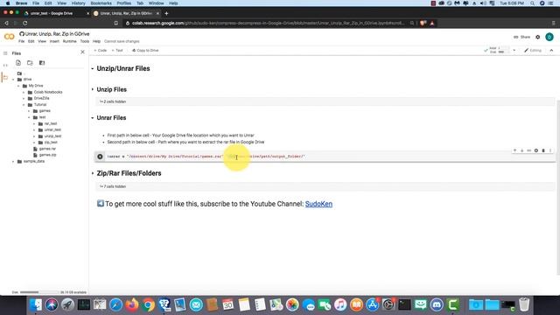Select the Files folder sidebar icon
This screenshot has height=315, width=560.
point(5,78)
